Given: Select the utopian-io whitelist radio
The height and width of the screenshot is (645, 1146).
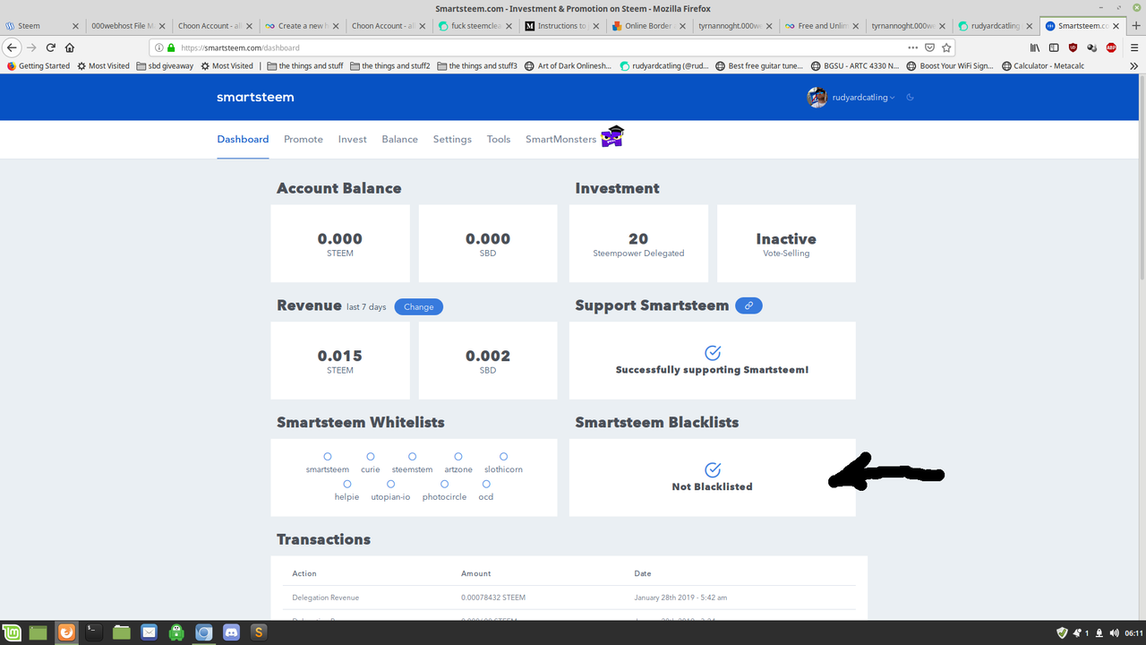Looking at the screenshot, I should point(390,484).
